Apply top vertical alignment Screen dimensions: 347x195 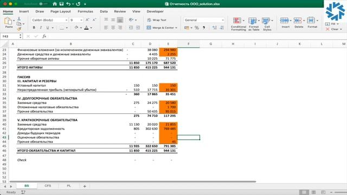point(106,20)
